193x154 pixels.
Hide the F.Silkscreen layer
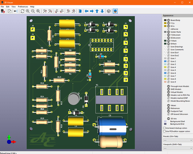coord(169,35)
